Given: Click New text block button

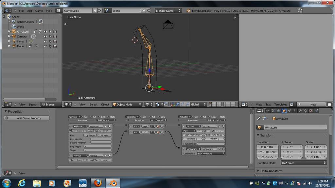Looking at the screenshot, I should 313,104.
